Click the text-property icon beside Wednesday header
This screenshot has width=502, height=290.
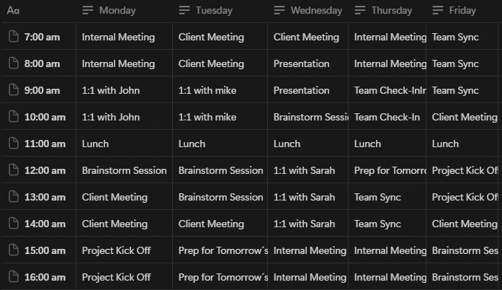click(279, 10)
